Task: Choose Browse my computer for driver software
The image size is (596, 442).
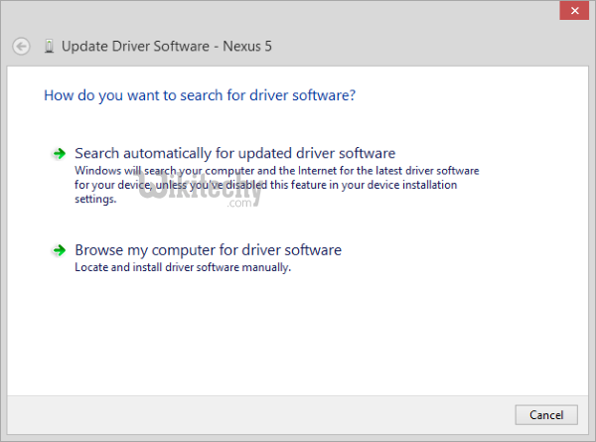Action: (208, 250)
